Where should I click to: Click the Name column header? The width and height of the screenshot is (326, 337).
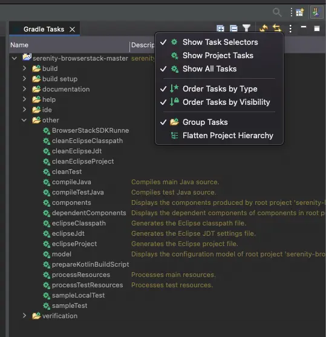coord(69,45)
